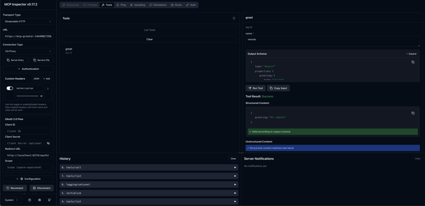The image size is (425, 206).
Task: Open the System theme dropdown
Action: pos(12,200)
